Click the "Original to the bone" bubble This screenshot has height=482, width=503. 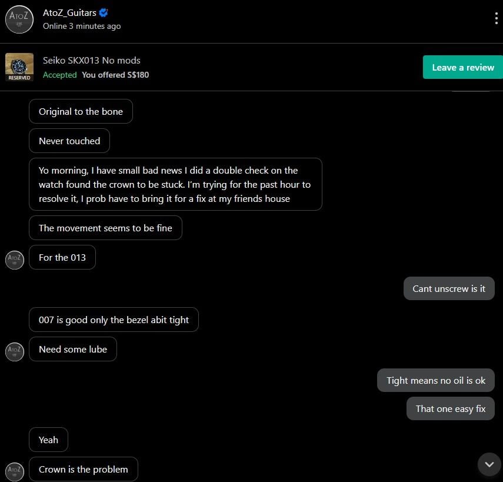(x=81, y=111)
